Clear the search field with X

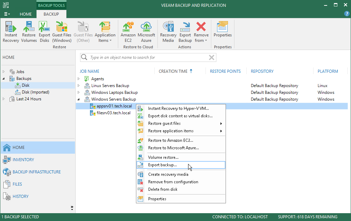212,57
